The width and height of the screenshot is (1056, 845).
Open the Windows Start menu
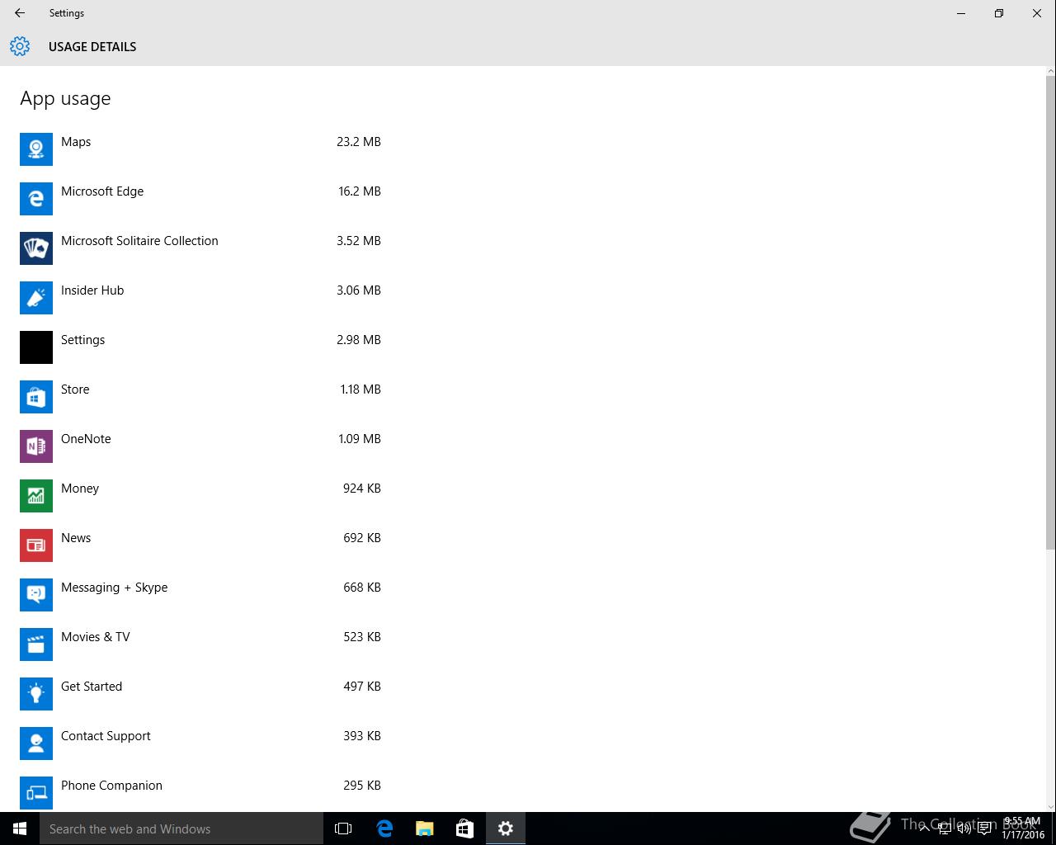[20, 828]
